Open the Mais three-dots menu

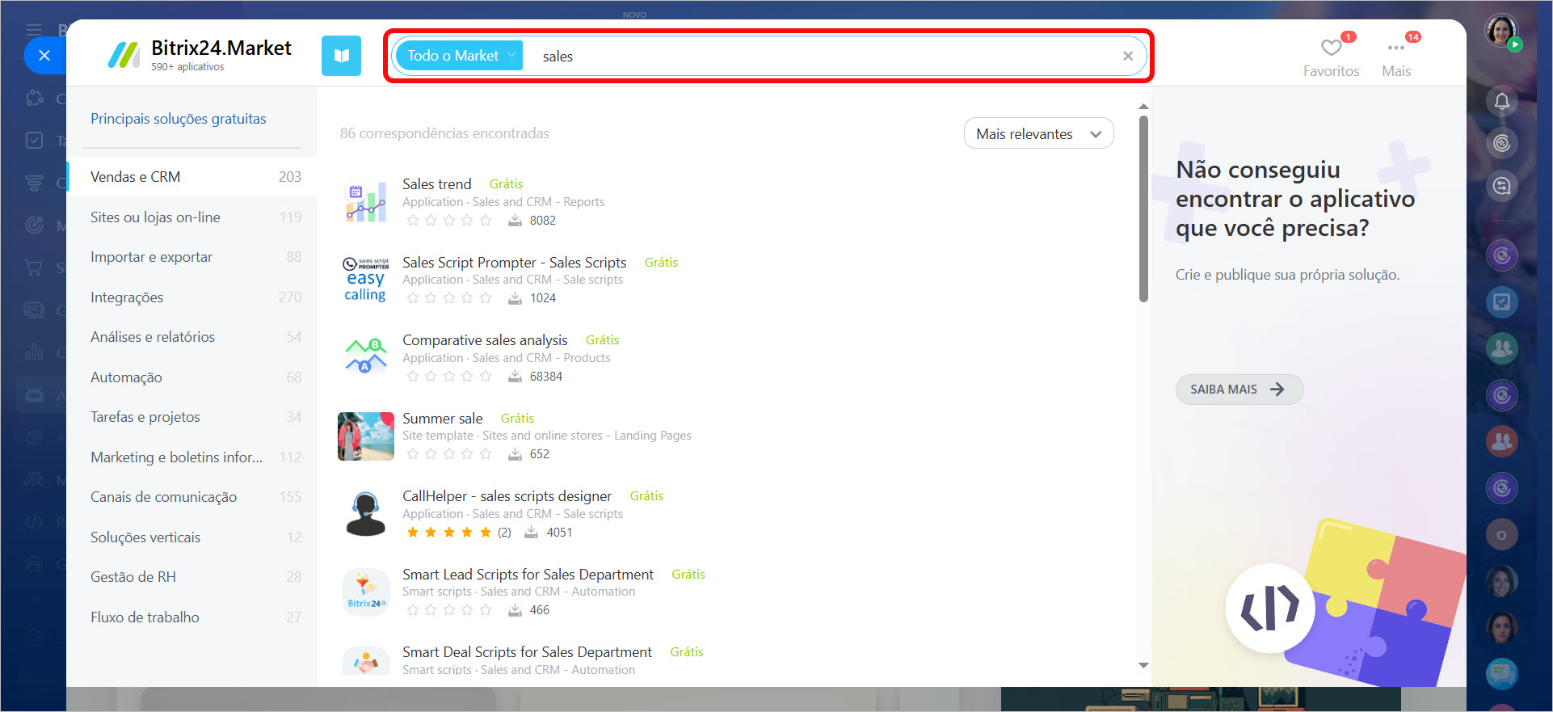pyautogui.click(x=1396, y=48)
